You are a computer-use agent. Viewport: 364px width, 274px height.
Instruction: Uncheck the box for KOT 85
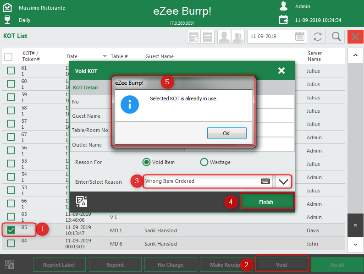pyautogui.click(x=11, y=230)
